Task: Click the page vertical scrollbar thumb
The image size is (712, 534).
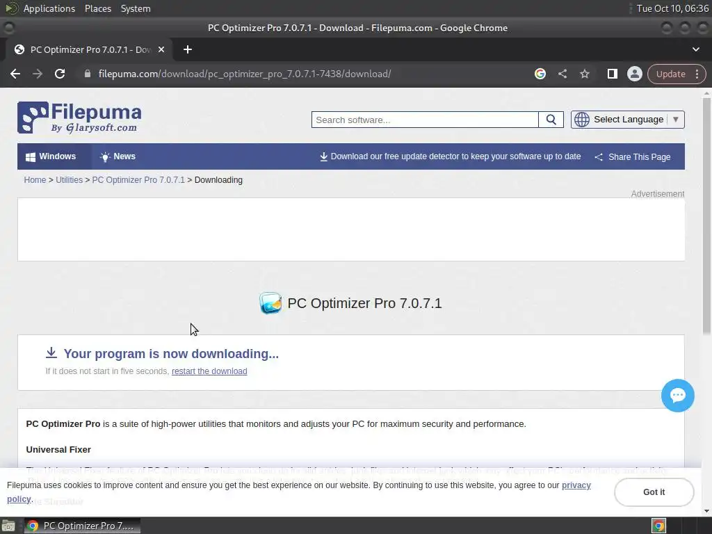Action: 706,217
